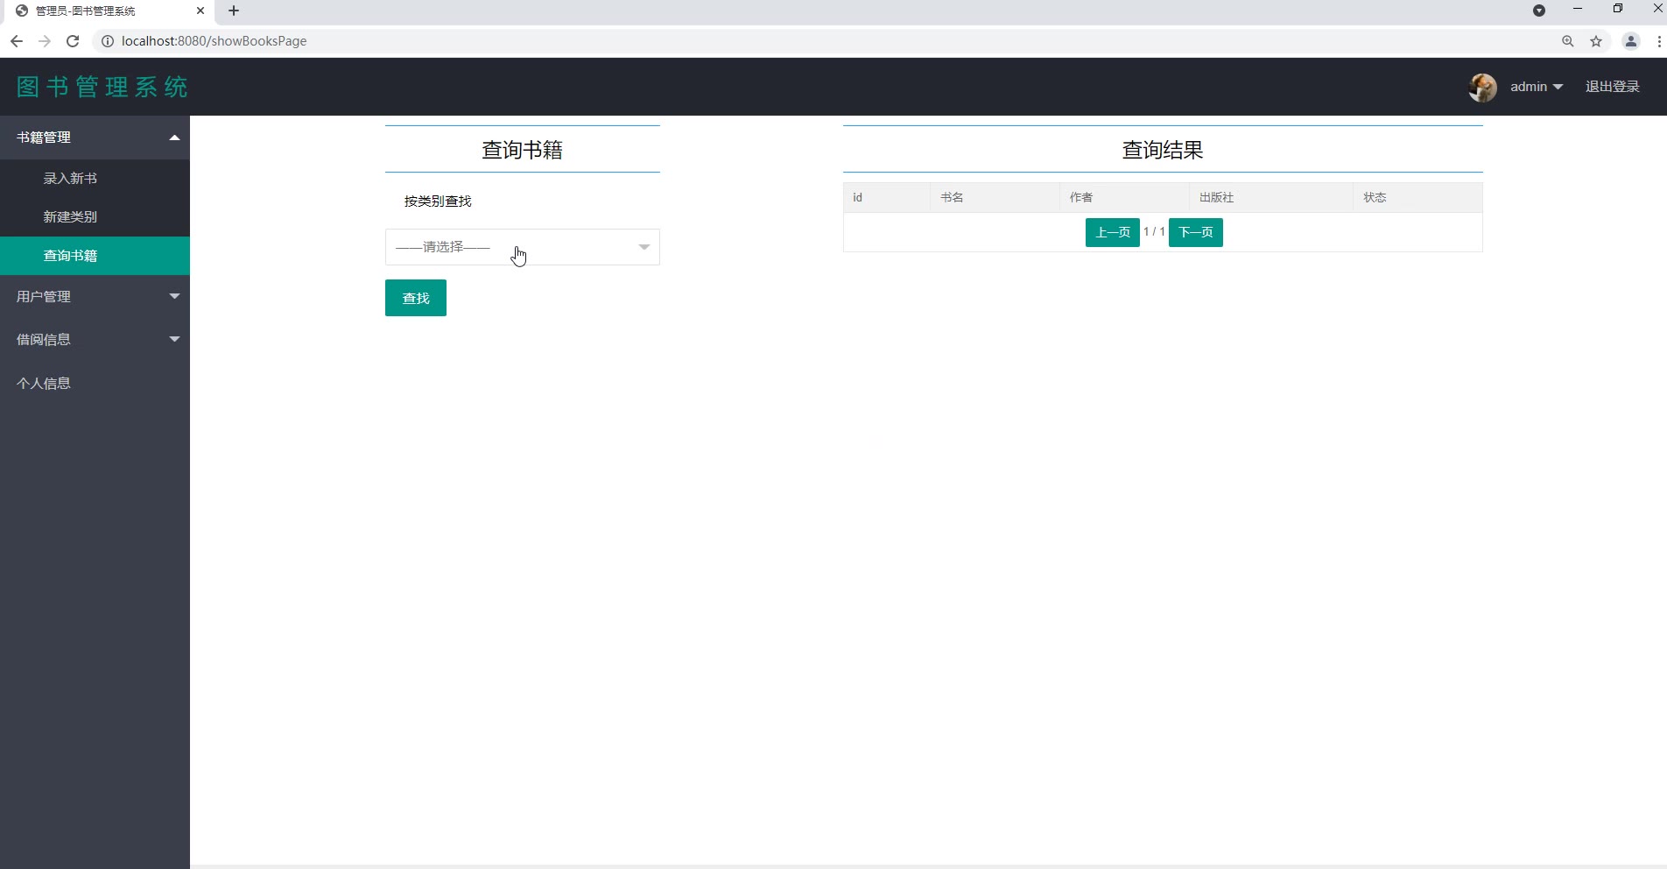Expand the 借阅信息 sidebar menu
This screenshot has height=869, width=1667.
click(95, 340)
